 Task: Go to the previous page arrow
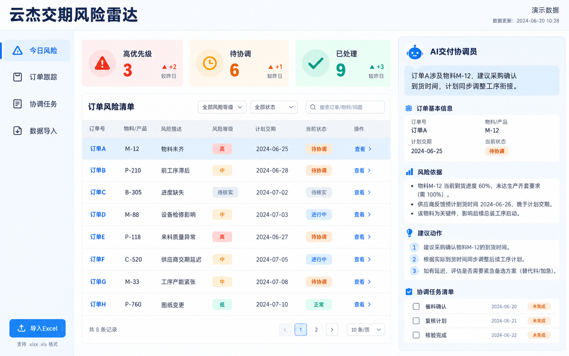[x=285, y=330]
